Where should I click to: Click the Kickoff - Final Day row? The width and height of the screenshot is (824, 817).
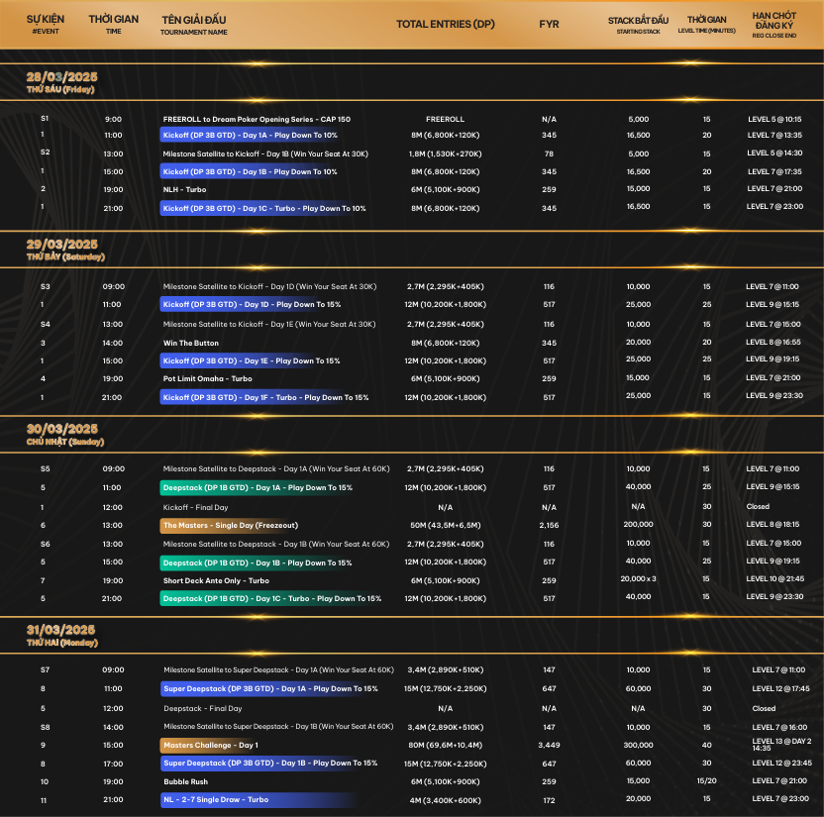click(195, 508)
